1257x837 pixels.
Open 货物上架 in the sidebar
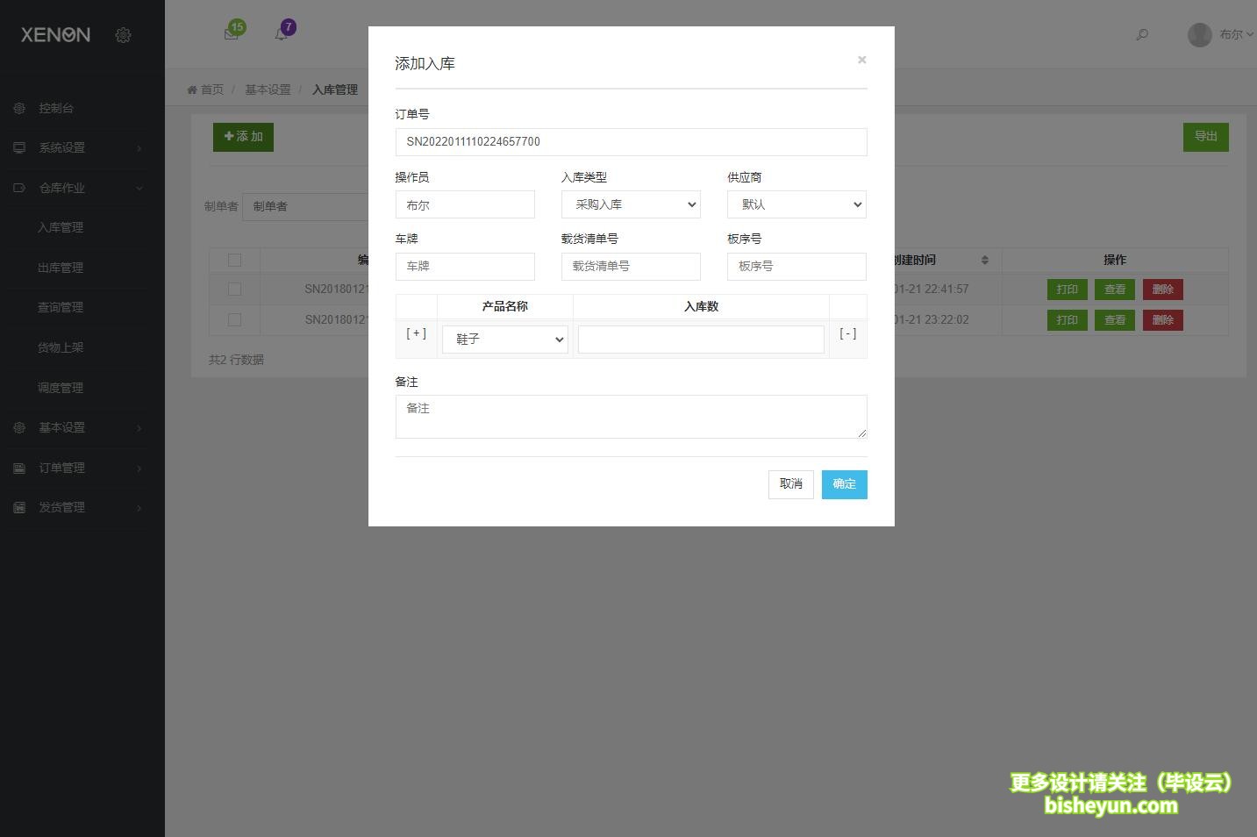tap(61, 347)
